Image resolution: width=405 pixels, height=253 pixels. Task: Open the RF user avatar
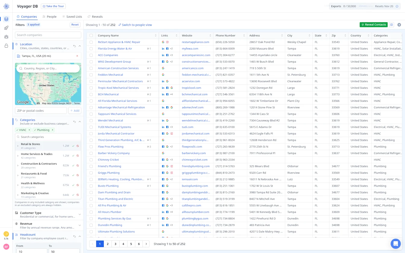pyautogui.click(x=6, y=247)
